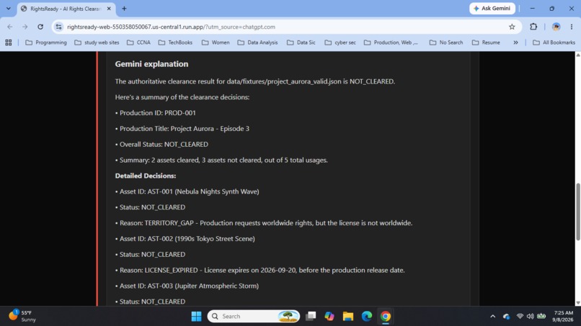Open the battery status tray icon

click(x=541, y=317)
